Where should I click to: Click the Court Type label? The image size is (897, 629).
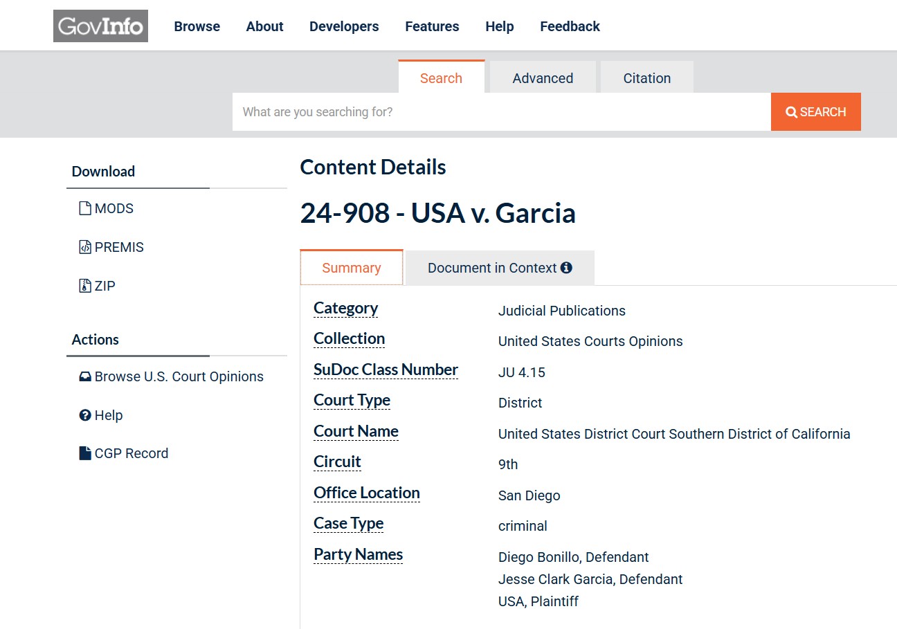[352, 401]
